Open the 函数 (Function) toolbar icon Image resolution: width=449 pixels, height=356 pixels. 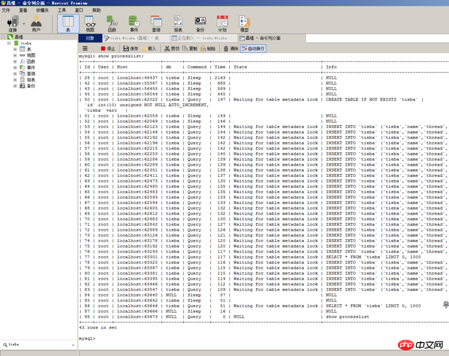point(112,23)
